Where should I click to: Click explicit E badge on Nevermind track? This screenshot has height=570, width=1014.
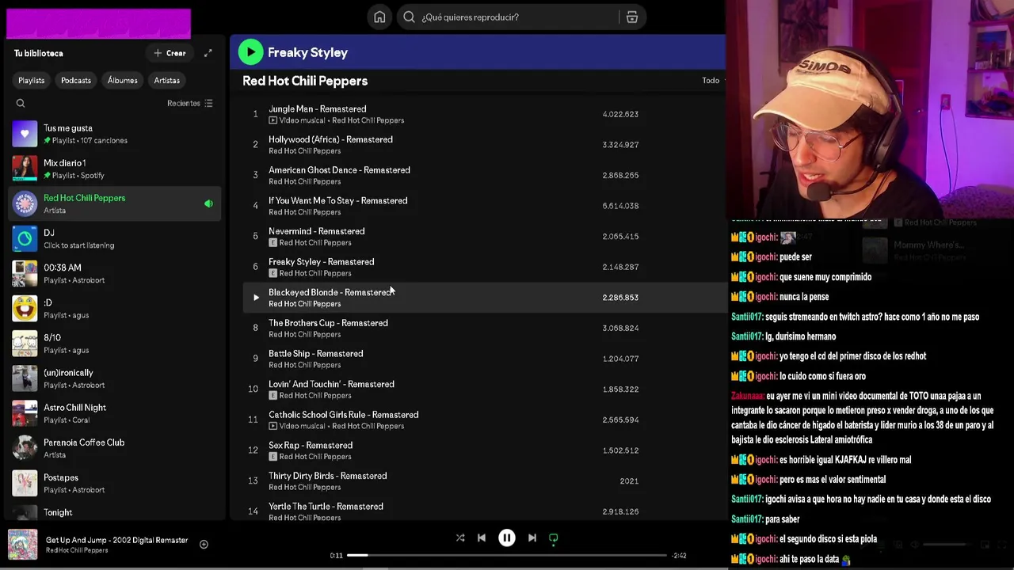pyautogui.click(x=273, y=242)
